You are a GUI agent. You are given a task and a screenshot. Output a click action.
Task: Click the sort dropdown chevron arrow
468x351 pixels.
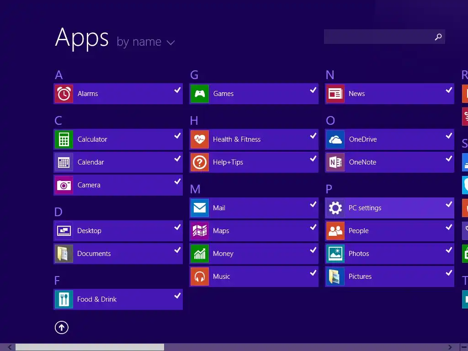pyautogui.click(x=171, y=43)
